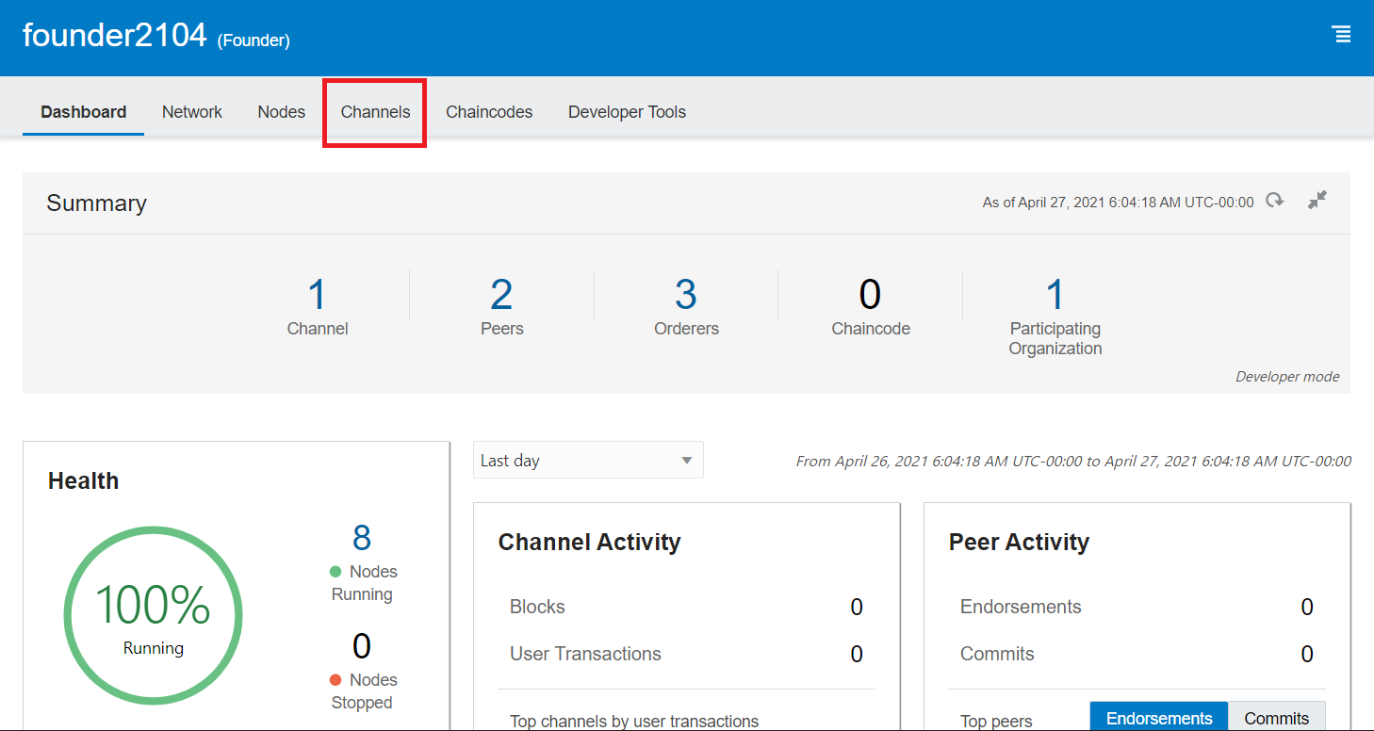
Task: Open the 2 Peers summary link
Action: (x=501, y=296)
